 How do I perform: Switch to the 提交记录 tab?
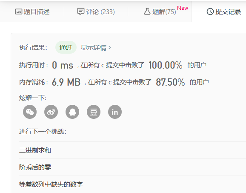(x=224, y=12)
